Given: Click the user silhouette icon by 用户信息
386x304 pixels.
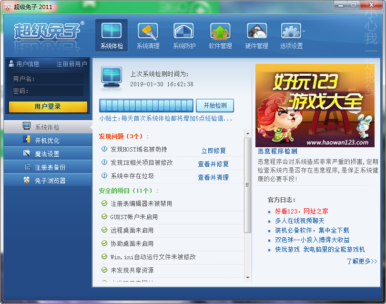Looking at the screenshot, I should (x=11, y=64).
